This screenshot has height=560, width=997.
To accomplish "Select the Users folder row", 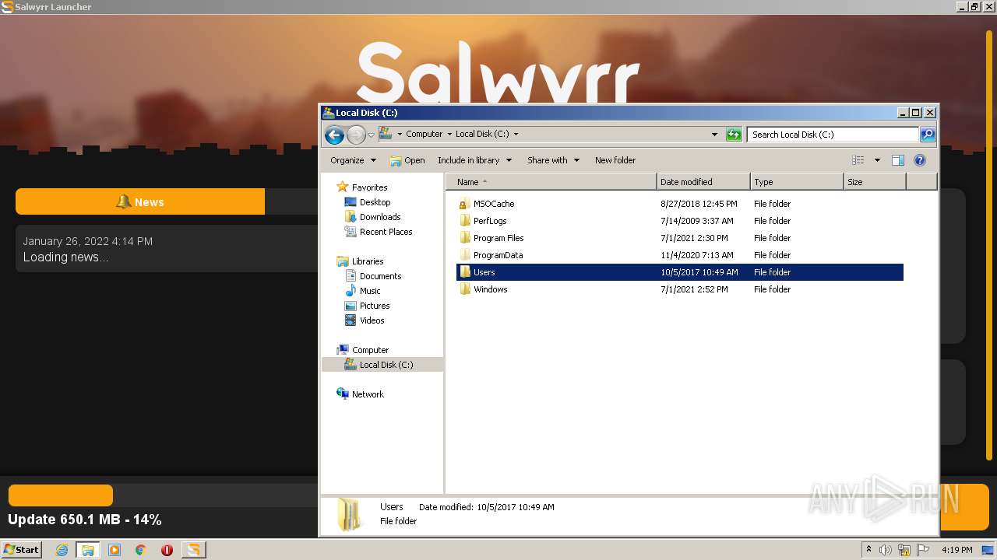I will coord(680,272).
